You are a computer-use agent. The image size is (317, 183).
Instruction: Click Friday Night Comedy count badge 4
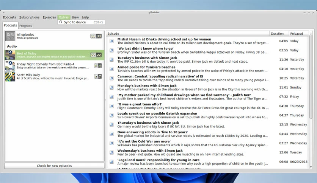(x=98, y=65)
